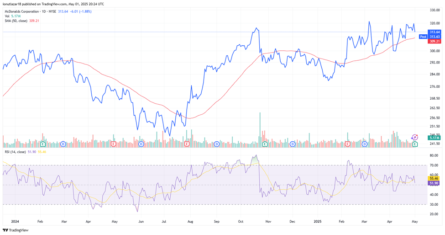Click the green earnings marker near November 2024
This screenshot has height=235, width=445.
[265, 144]
